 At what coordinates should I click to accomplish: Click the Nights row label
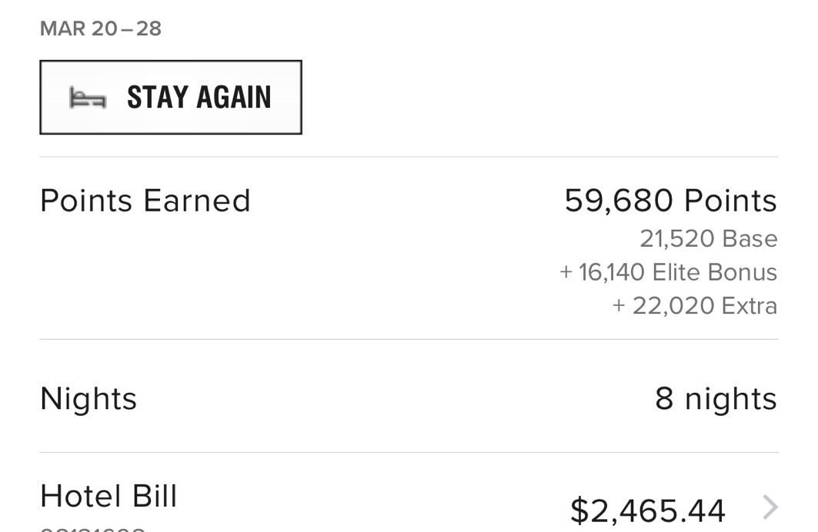[88, 399]
